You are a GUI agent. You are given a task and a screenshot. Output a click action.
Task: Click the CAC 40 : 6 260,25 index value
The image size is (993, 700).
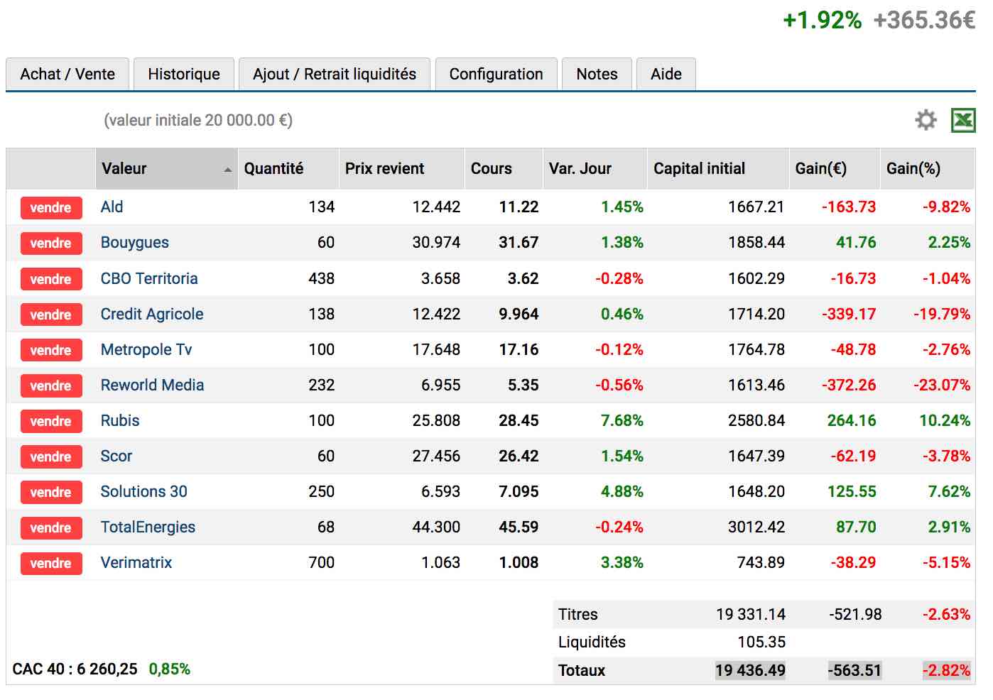(x=75, y=669)
